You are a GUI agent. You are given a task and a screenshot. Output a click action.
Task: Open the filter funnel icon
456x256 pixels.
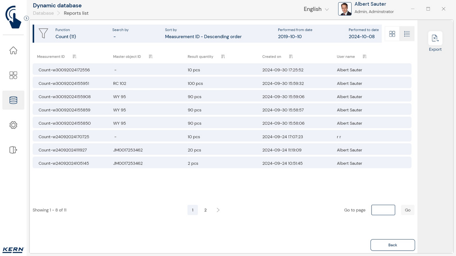click(x=43, y=33)
